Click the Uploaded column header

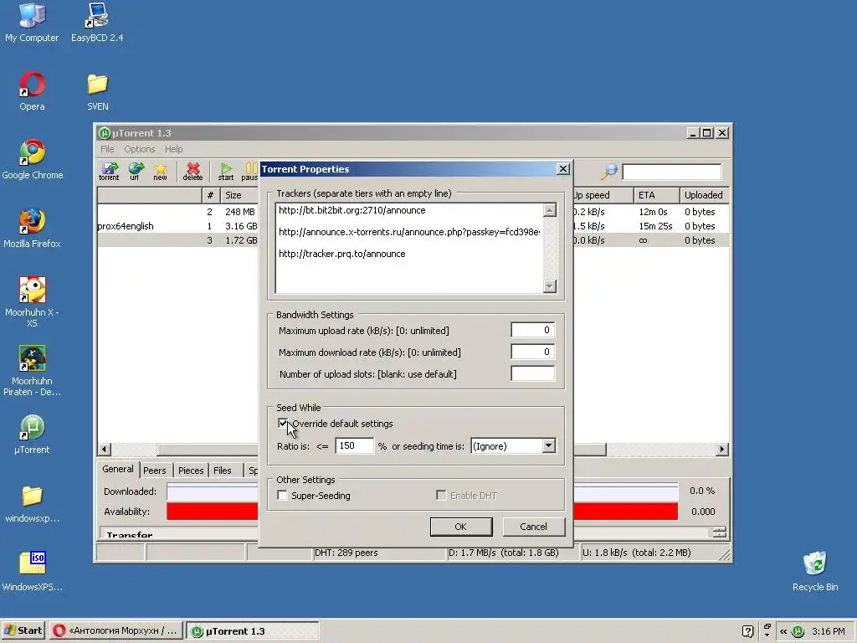pos(704,195)
